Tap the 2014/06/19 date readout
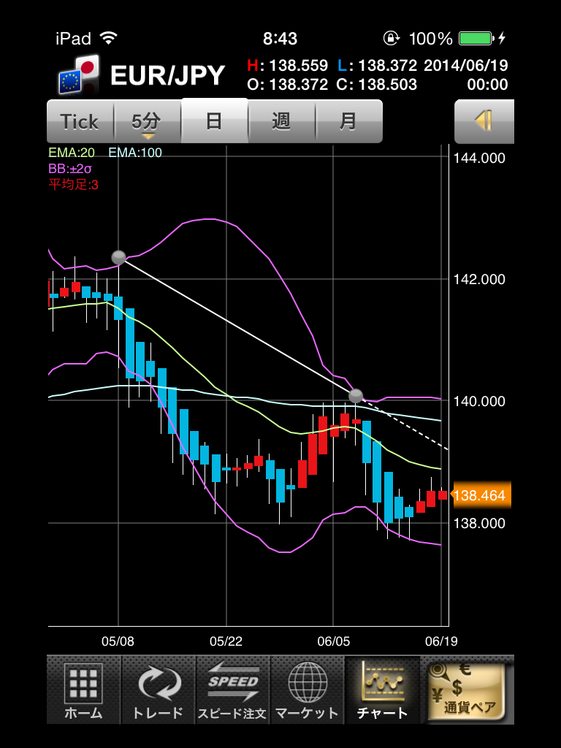 point(465,65)
